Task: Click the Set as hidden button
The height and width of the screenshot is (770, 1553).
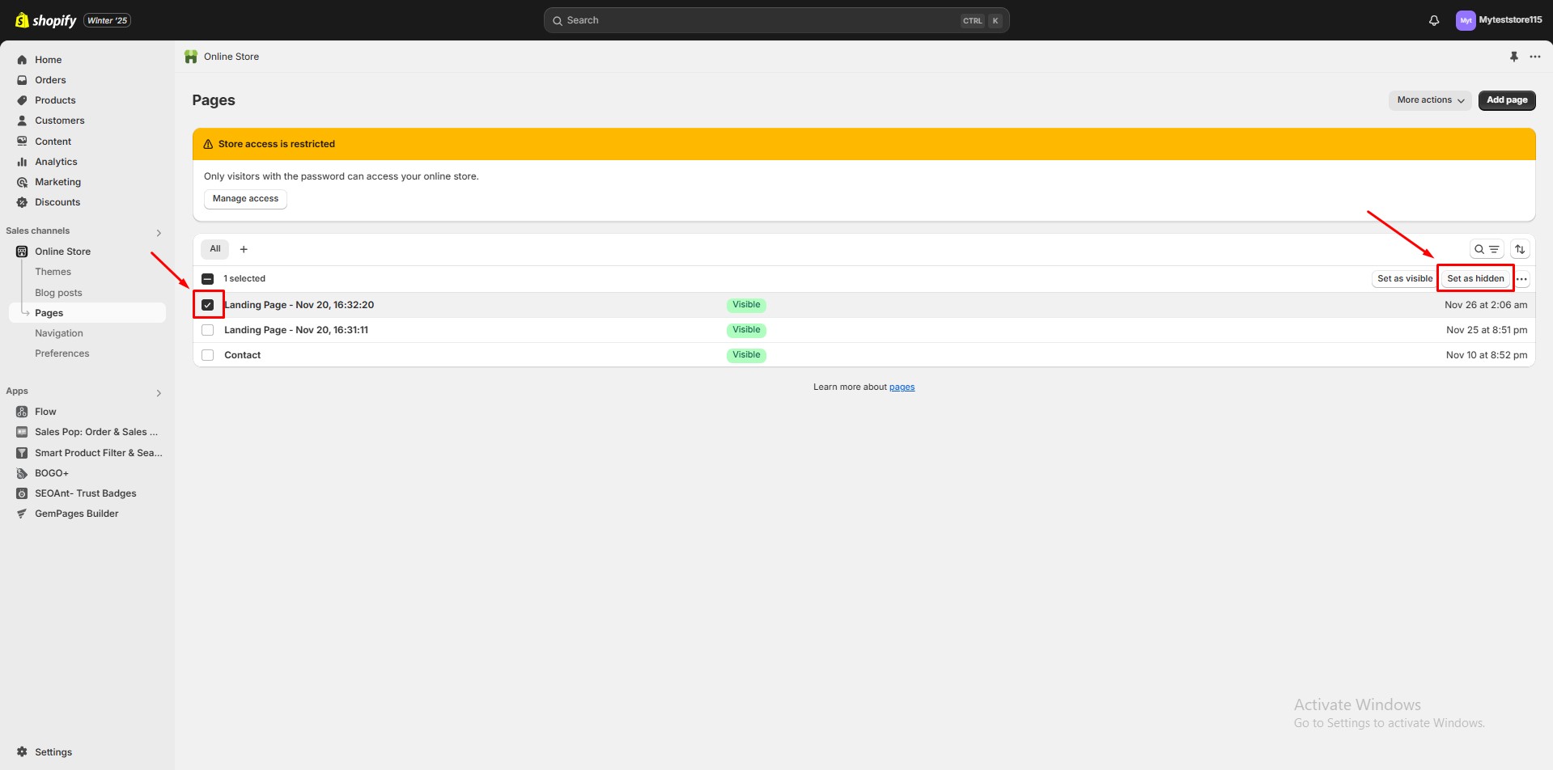Action: coord(1475,278)
